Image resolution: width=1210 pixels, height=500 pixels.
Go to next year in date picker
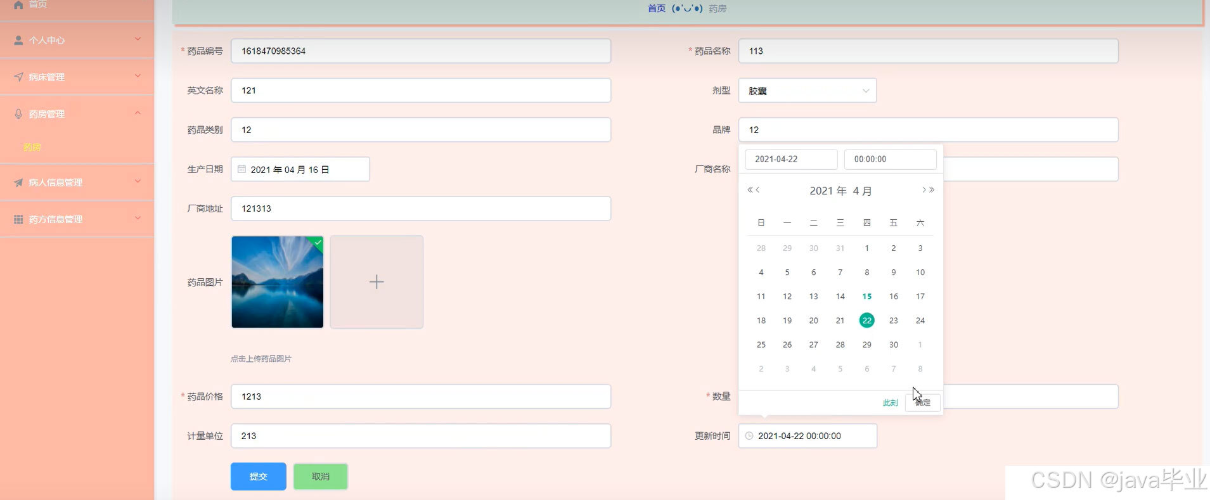pos(932,189)
